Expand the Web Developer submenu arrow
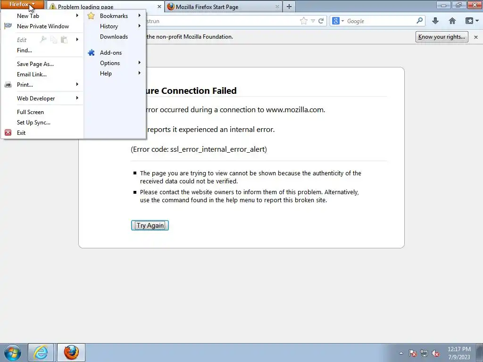 [77, 98]
